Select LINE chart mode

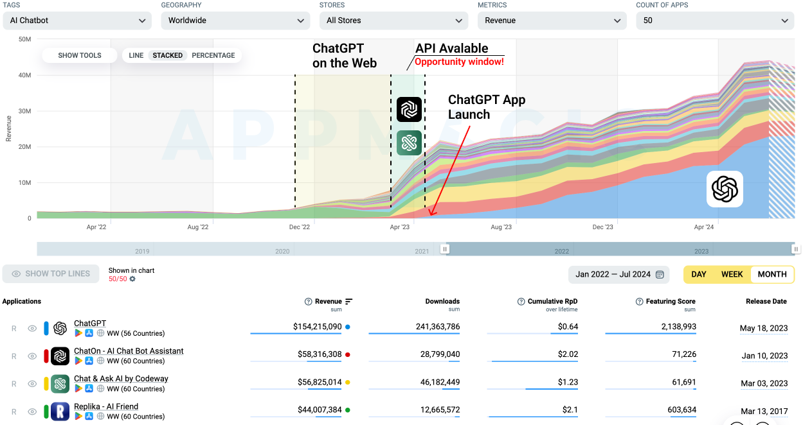point(136,55)
